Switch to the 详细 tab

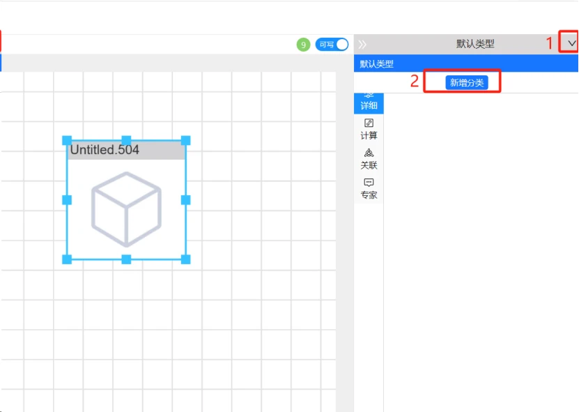pos(369,103)
